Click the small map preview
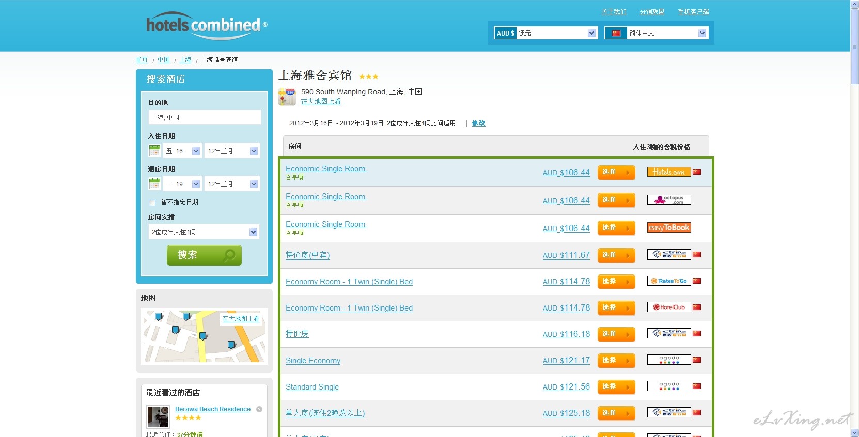Screen dimensions: 859x437 [x=204, y=335]
